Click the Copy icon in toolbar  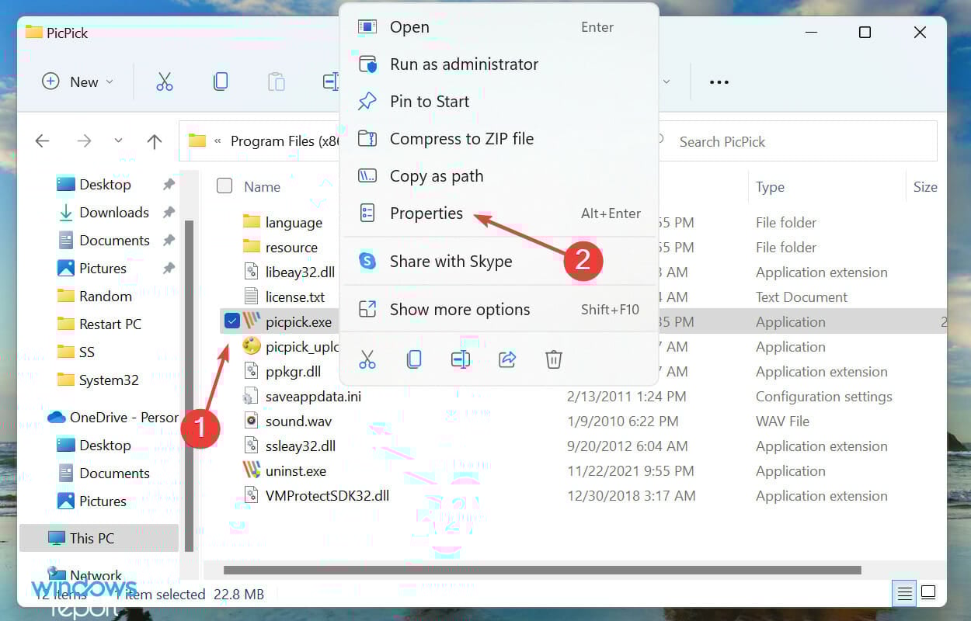point(221,82)
